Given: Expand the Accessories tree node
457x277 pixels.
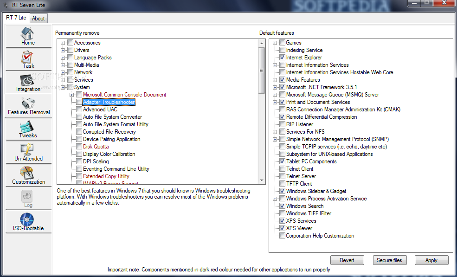Looking at the screenshot, I should point(63,43).
